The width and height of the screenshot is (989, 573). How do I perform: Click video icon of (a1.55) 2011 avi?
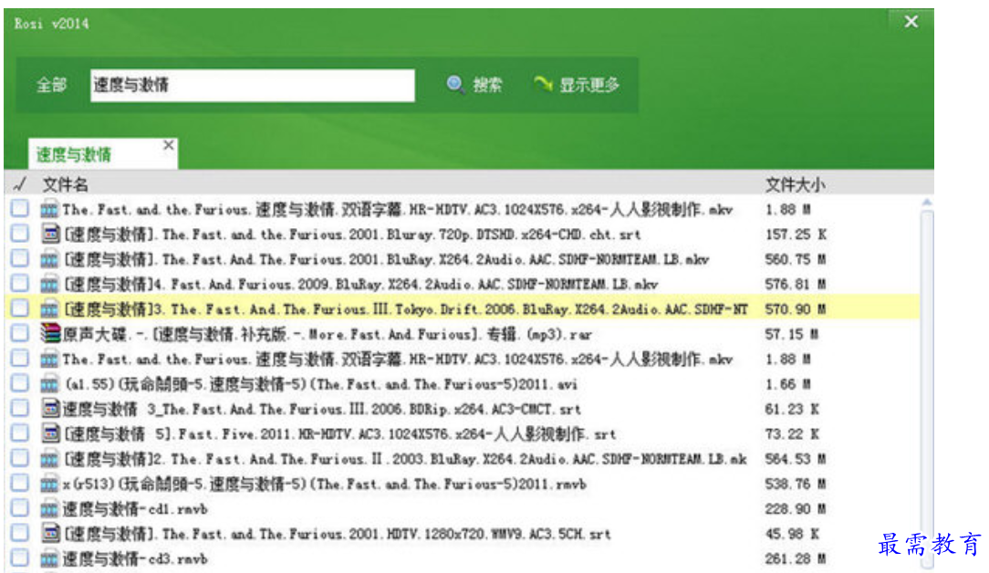[x=50, y=384]
